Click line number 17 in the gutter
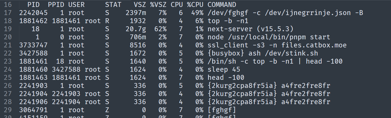The width and height of the screenshot is (391, 118). pos(8,13)
